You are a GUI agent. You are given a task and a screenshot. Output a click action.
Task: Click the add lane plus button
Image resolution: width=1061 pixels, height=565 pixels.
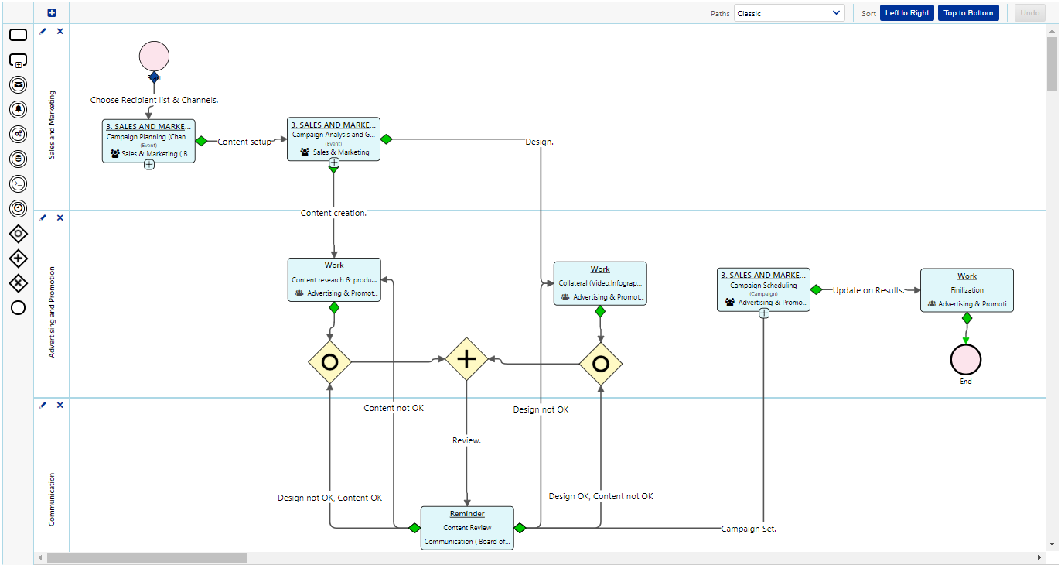51,12
